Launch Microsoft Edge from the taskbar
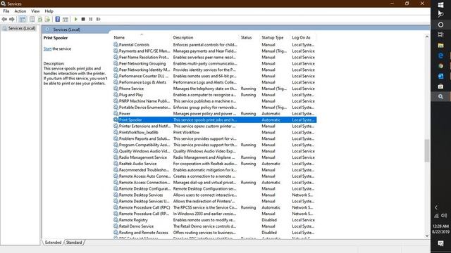Viewport: 451px width, 253px height. [440, 56]
